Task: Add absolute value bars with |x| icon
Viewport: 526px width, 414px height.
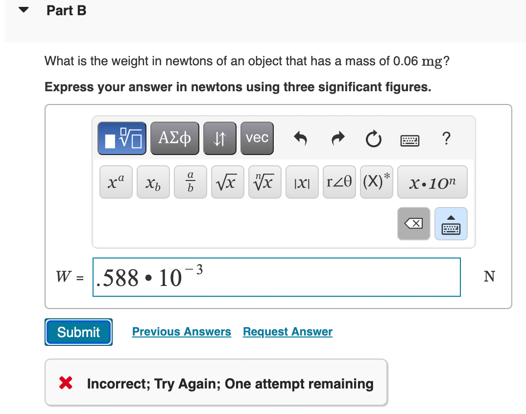Action: click(302, 182)
